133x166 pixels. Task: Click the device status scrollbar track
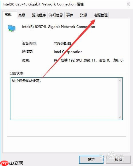point(120,99)
